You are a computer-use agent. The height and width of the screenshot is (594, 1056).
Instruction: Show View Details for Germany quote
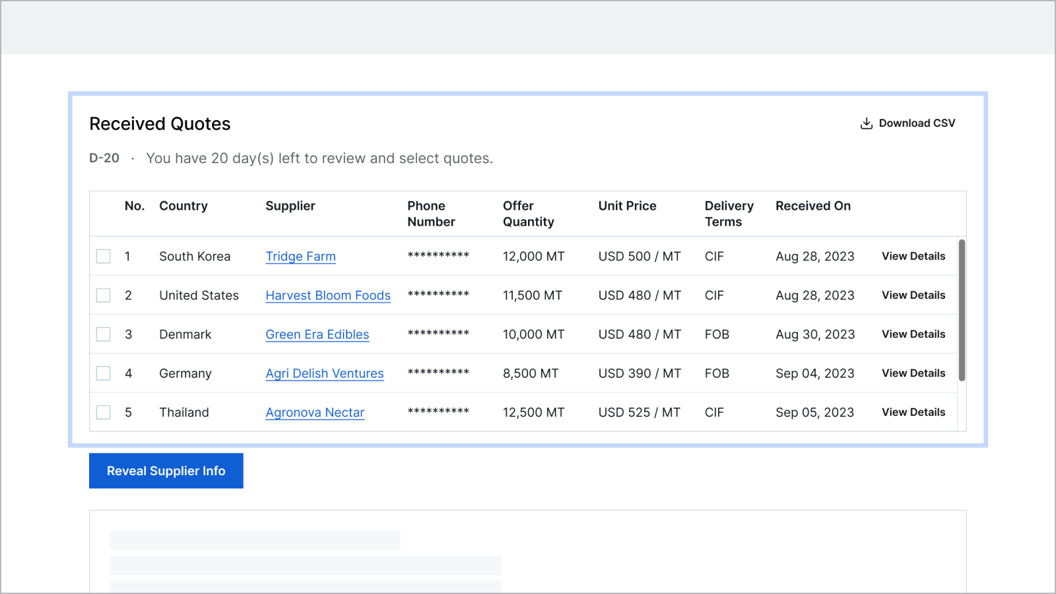point(913,373)
